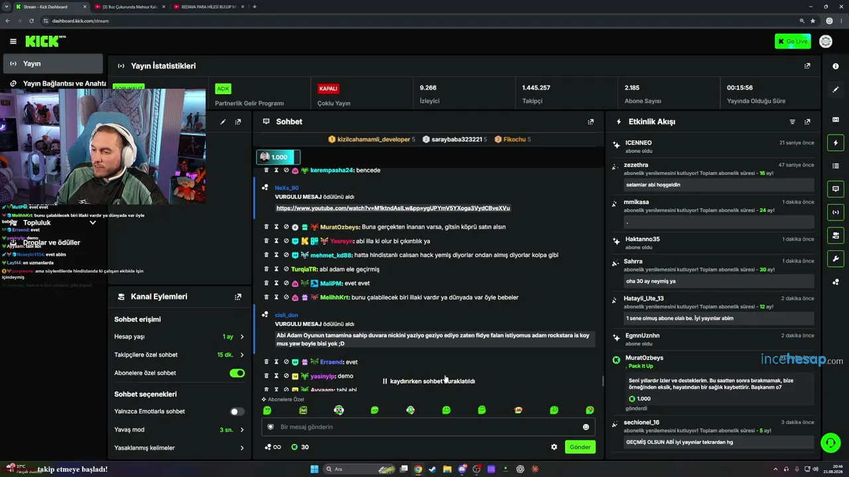Screen dimensions: 849x477
Task: Expand Yasaklanmış kelimeler settings
Action: (179, 448)
